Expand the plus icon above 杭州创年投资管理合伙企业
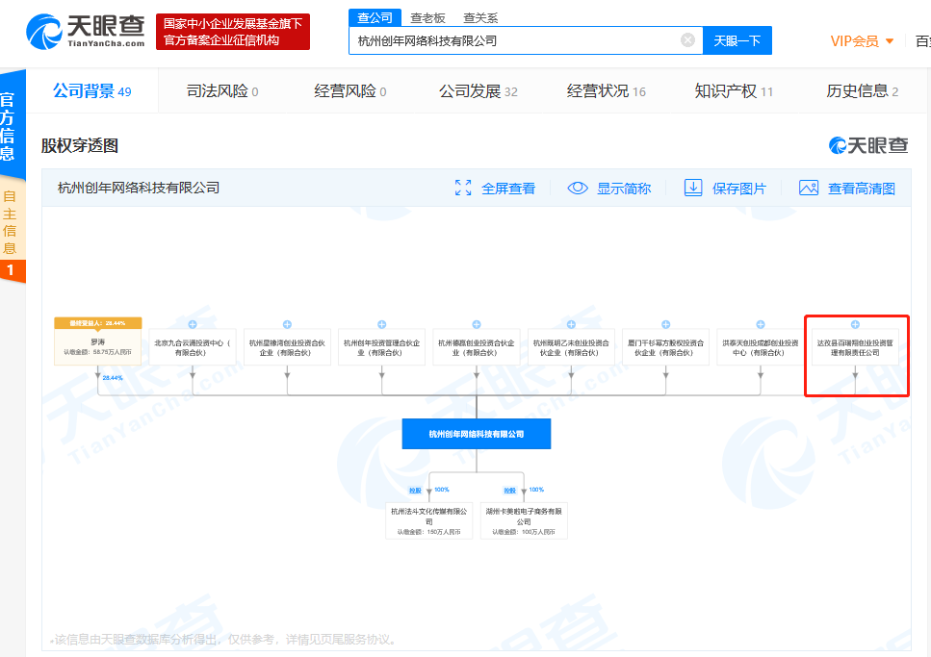The image size is (931, 657). [x=382, y=324]
